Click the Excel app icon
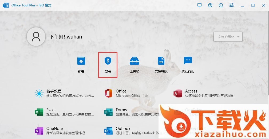This screenshot has width=269, height=139. (39, 112)
